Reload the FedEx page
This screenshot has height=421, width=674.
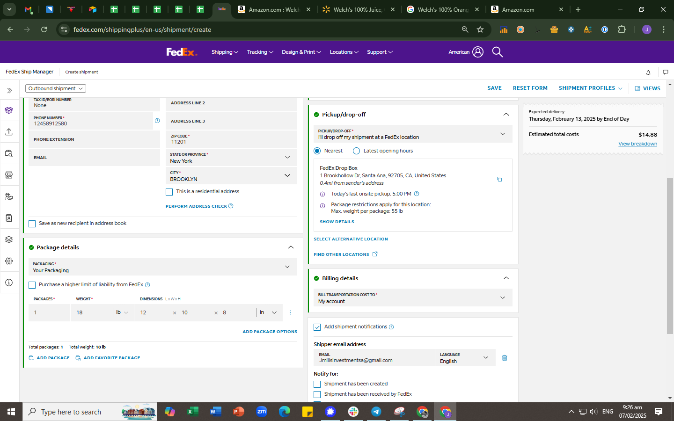coord(44,29)
